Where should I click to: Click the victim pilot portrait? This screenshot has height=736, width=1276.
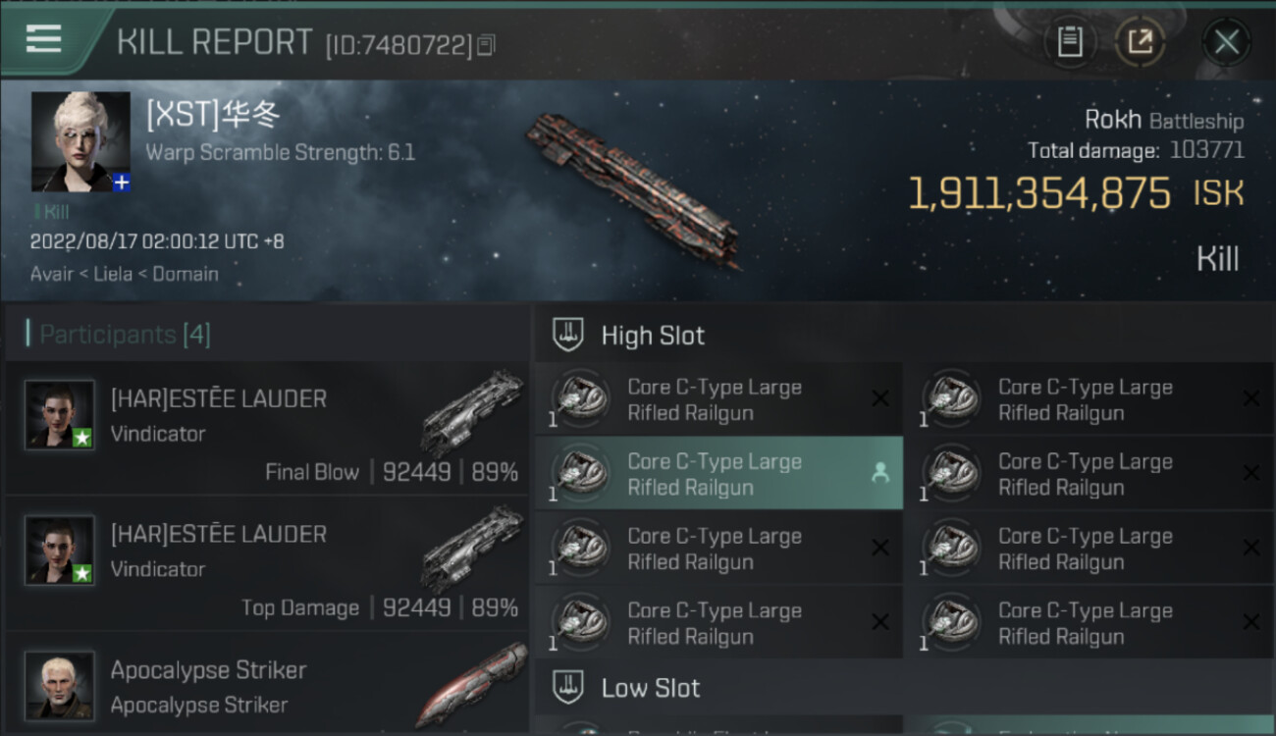[x=80, y=141]
